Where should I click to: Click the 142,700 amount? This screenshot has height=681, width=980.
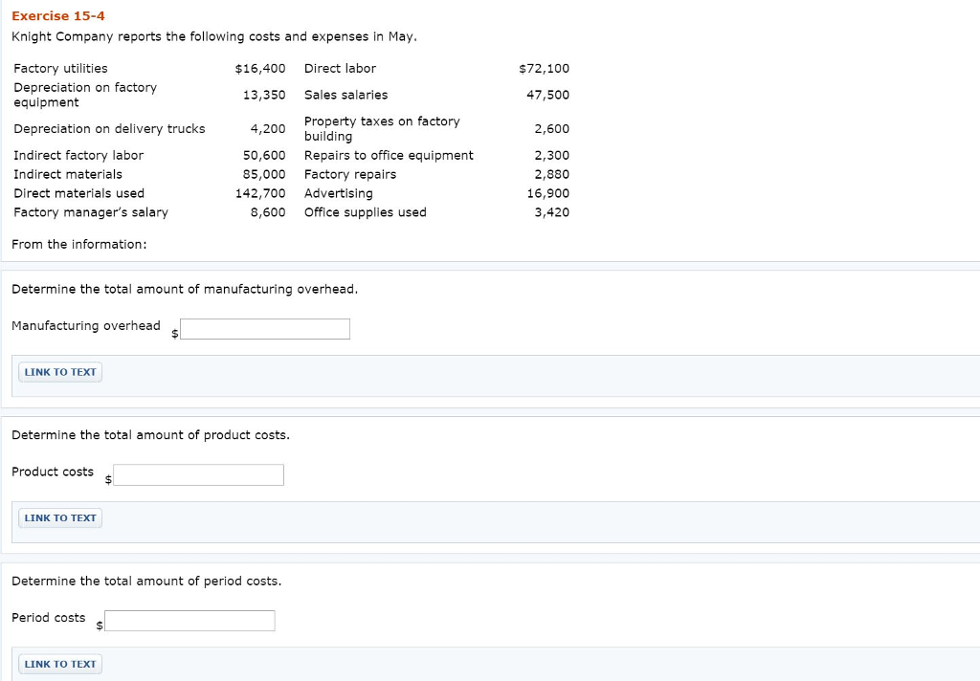[x=260, y=193]
